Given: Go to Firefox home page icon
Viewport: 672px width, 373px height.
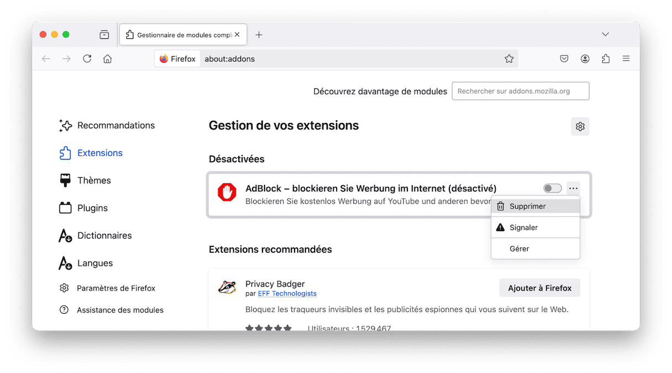Looking at the screenshot, I should click(108, 59).
